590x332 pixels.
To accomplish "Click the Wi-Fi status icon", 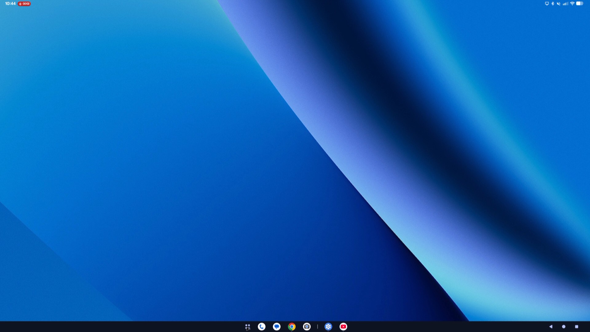I will coord(572,4).
